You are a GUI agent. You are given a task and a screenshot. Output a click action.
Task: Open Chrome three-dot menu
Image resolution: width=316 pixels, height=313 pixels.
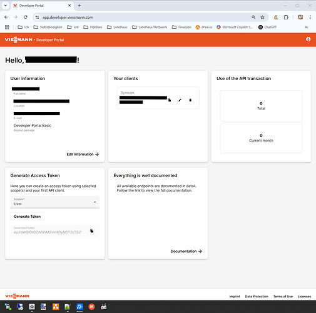click(310, 18)
